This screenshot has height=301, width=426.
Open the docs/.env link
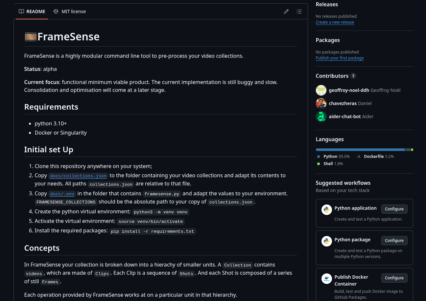[62, 194]
